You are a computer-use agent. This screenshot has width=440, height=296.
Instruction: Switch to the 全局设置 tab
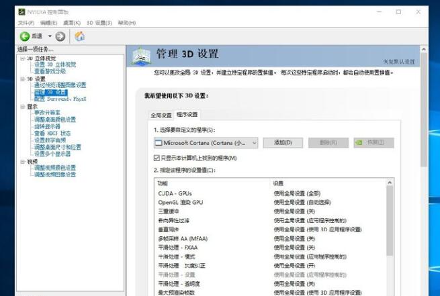point(161,115)
